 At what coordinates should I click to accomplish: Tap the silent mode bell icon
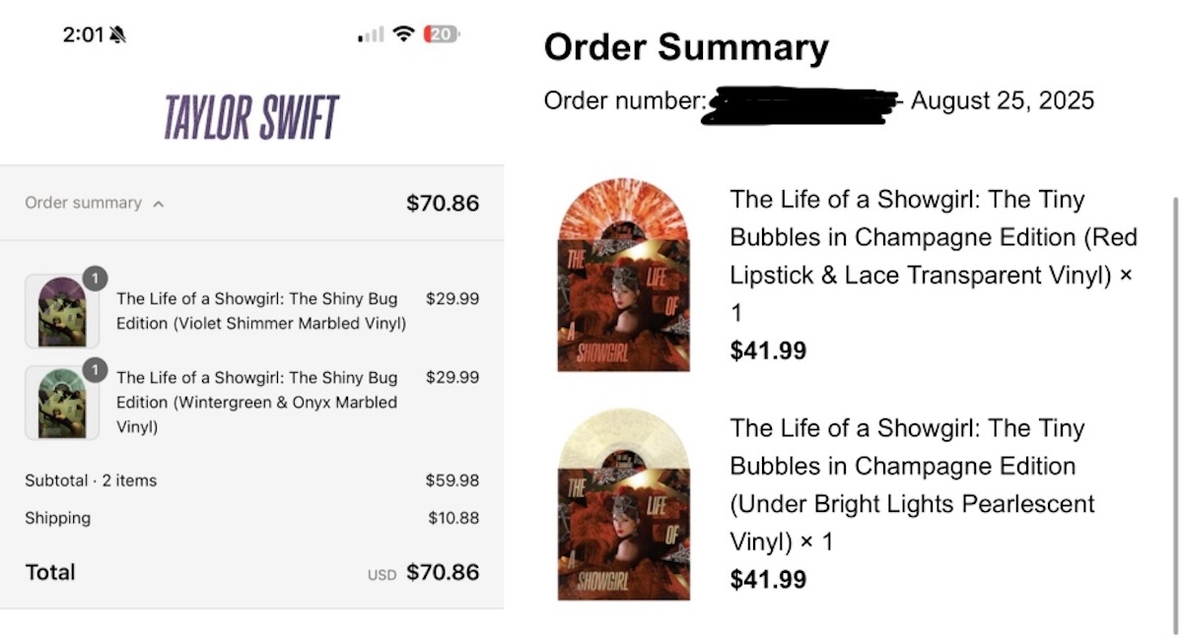click(118, 34)
